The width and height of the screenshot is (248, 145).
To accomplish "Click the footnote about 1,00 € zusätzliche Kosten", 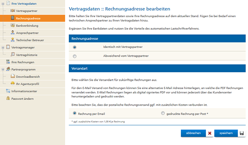I will (x=98, y=121).
